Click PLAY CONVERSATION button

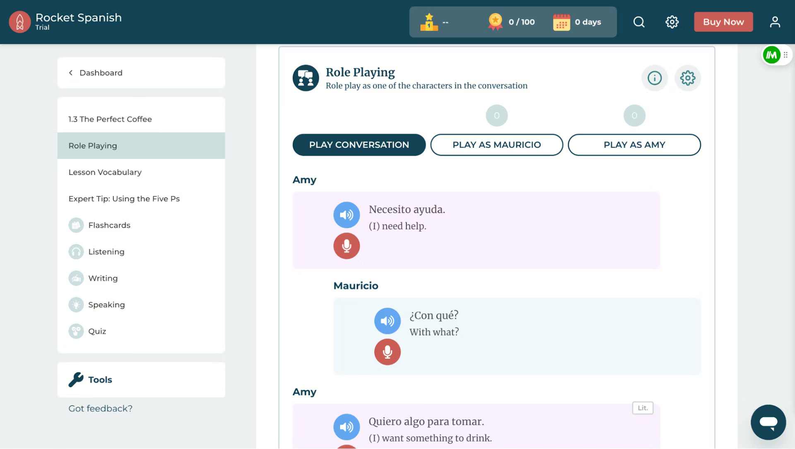(359, 145)
